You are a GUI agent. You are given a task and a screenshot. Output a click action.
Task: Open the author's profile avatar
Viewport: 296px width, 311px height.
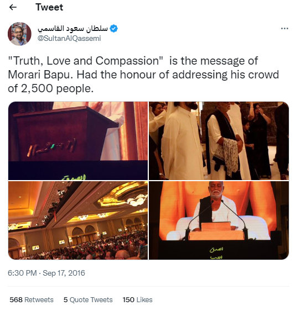19,34
